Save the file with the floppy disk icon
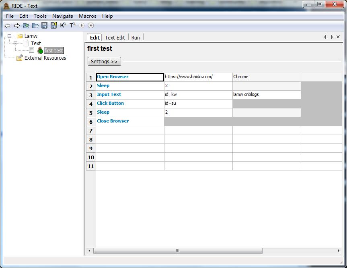The width and height of the screenshot is (347, 268). [45, 25]
